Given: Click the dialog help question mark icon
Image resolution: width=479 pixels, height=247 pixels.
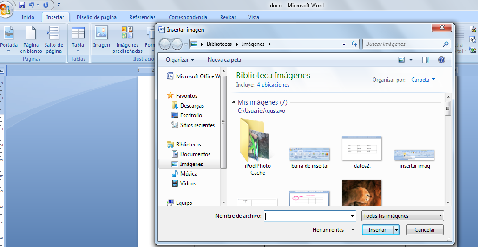Looking at the screenshot, I should pyautogui.click(x=441, y=60).
